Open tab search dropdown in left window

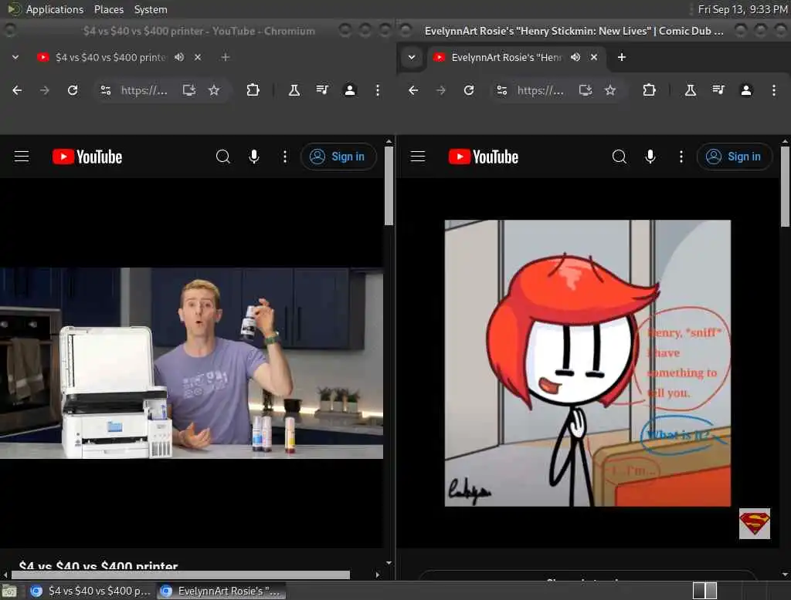(x=15, y=57)
